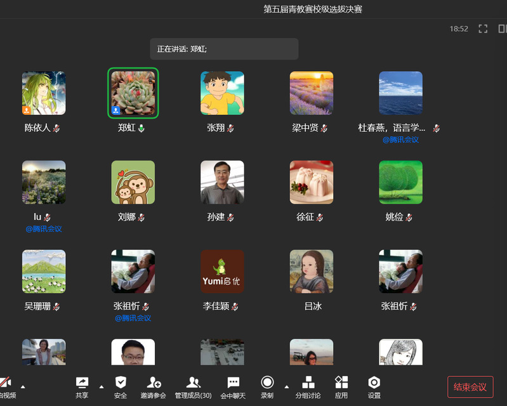Expand the arrow beside 共享
This screenshot has height=406, width=507.
(101, 386)
